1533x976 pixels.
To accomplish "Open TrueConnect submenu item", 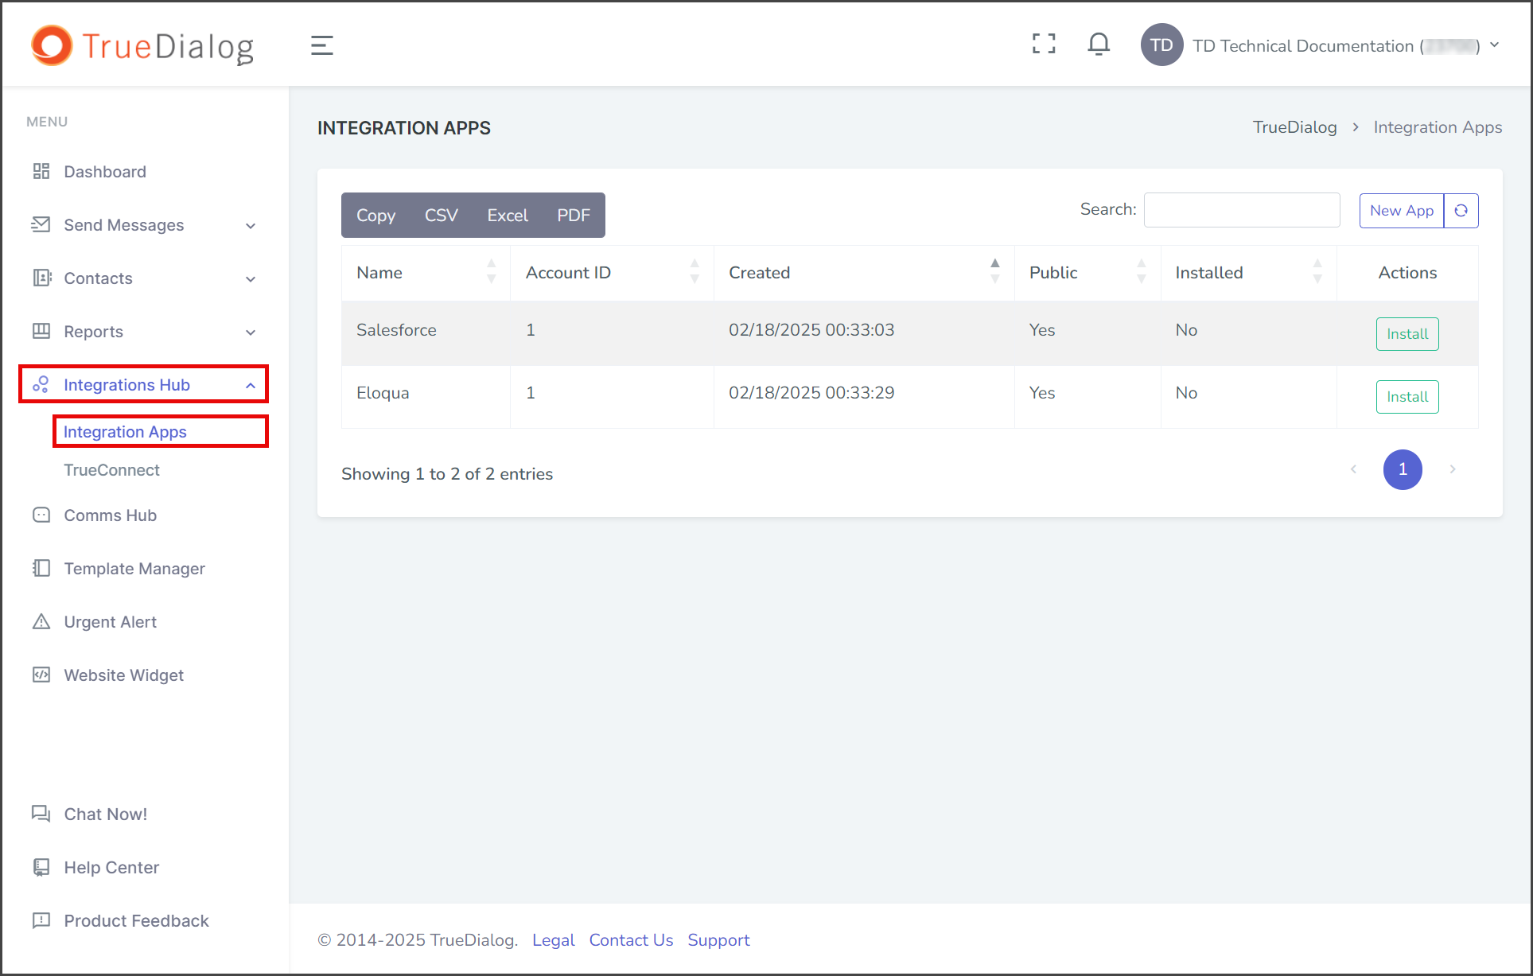I will tap(111, 470).
